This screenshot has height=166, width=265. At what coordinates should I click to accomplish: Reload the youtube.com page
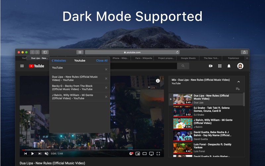(x=177, y=52)
